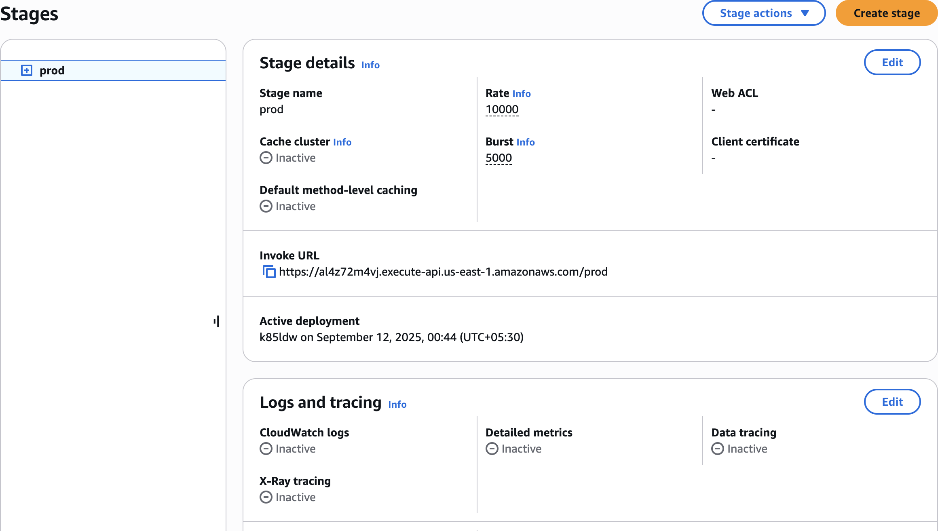Click the CloudWatch logs Inactive status icon
This screenshot has height=531, width=938.
(266, 449)
